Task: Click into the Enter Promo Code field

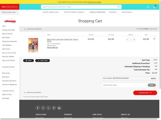Action: 124,85
